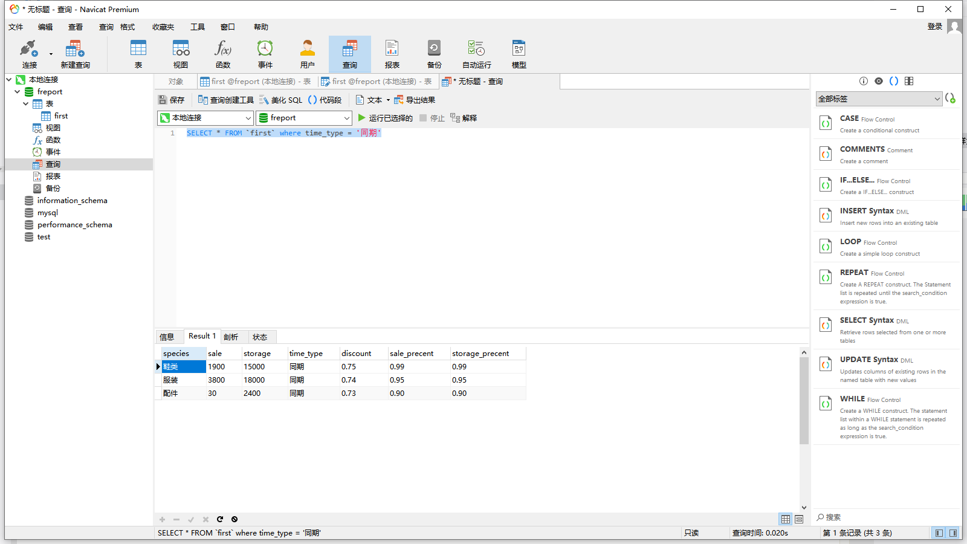
Task: Open the 备份 (Backup) toolbar icon
Action: click(x=435, y=54)
